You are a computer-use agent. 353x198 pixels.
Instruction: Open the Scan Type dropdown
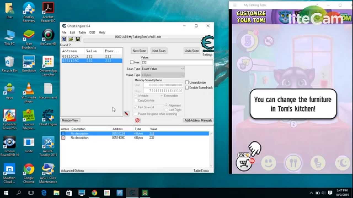163,69
